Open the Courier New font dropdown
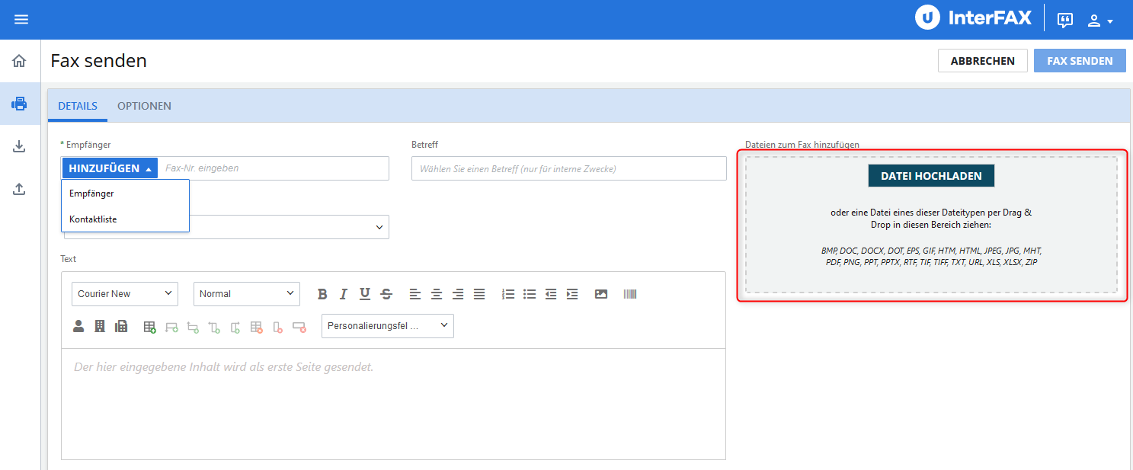The height and width of the screenshot is (470, 1133). coord(125,294)
